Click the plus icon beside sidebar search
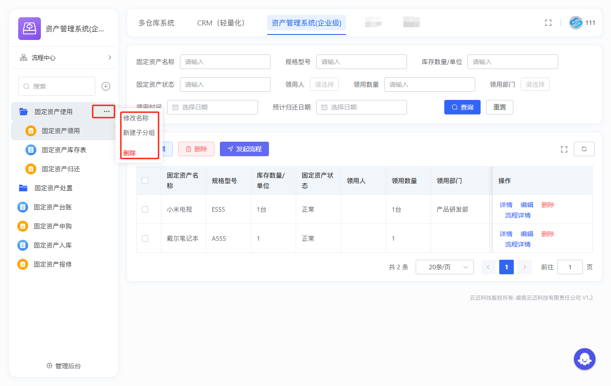 click(106, 86)
